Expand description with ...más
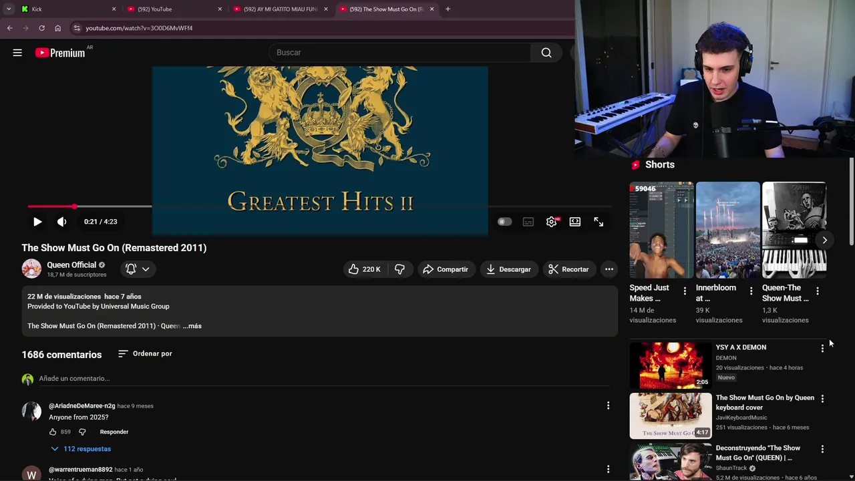This screenshot has height=481, width=855. coord(192,326)
